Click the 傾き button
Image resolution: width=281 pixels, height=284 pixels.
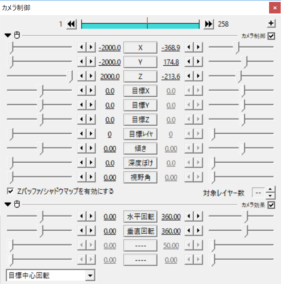pos(140,148)
